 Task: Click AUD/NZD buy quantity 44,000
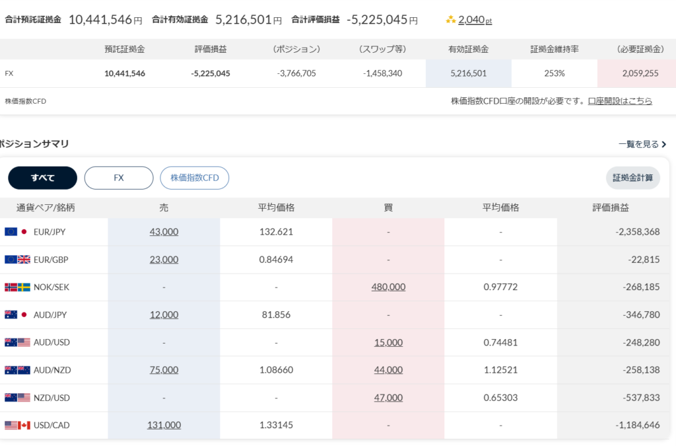click(388, 370)
